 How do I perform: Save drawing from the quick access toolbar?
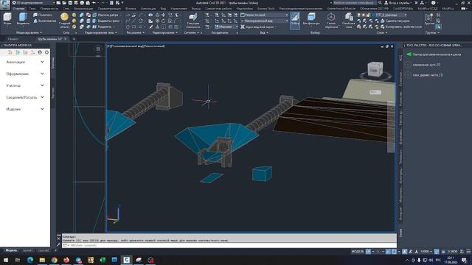pos(70,3)
